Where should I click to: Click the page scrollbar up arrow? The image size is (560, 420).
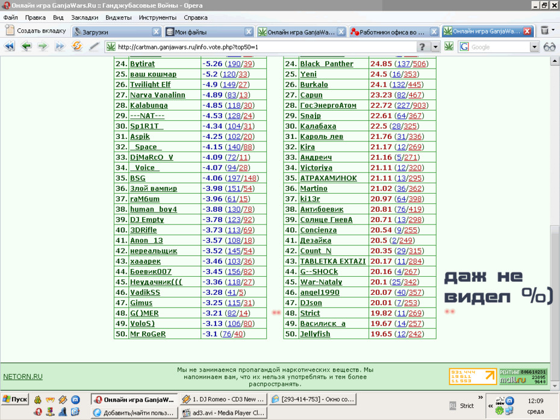pos(555,61)
